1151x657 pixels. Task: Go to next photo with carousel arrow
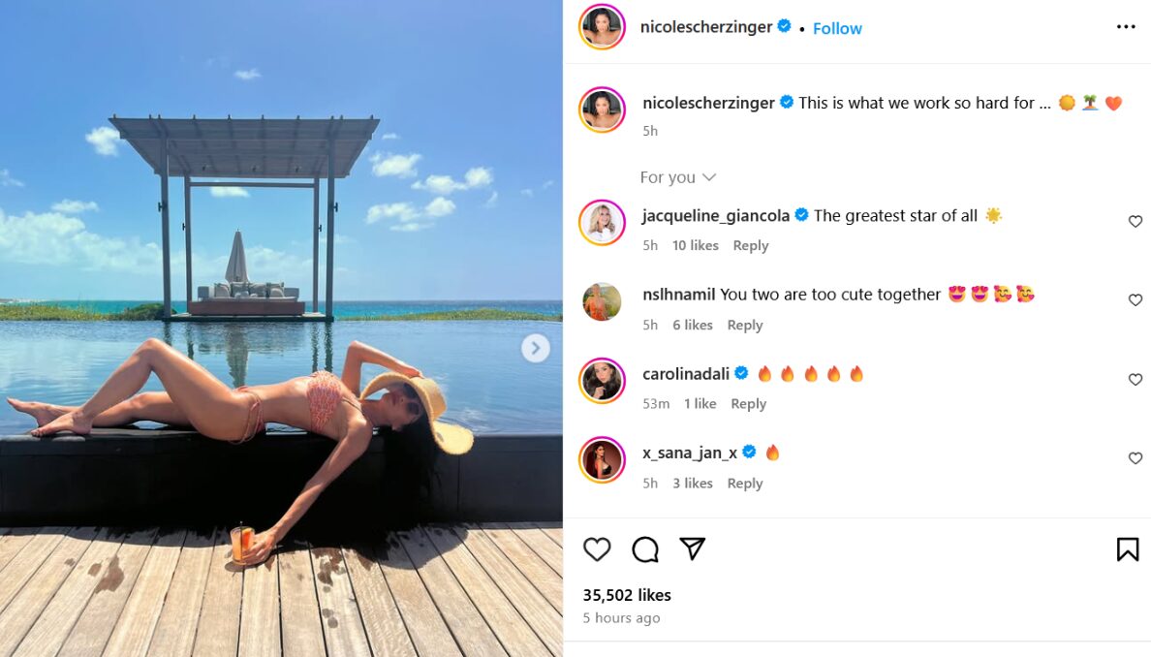point(535,348)
